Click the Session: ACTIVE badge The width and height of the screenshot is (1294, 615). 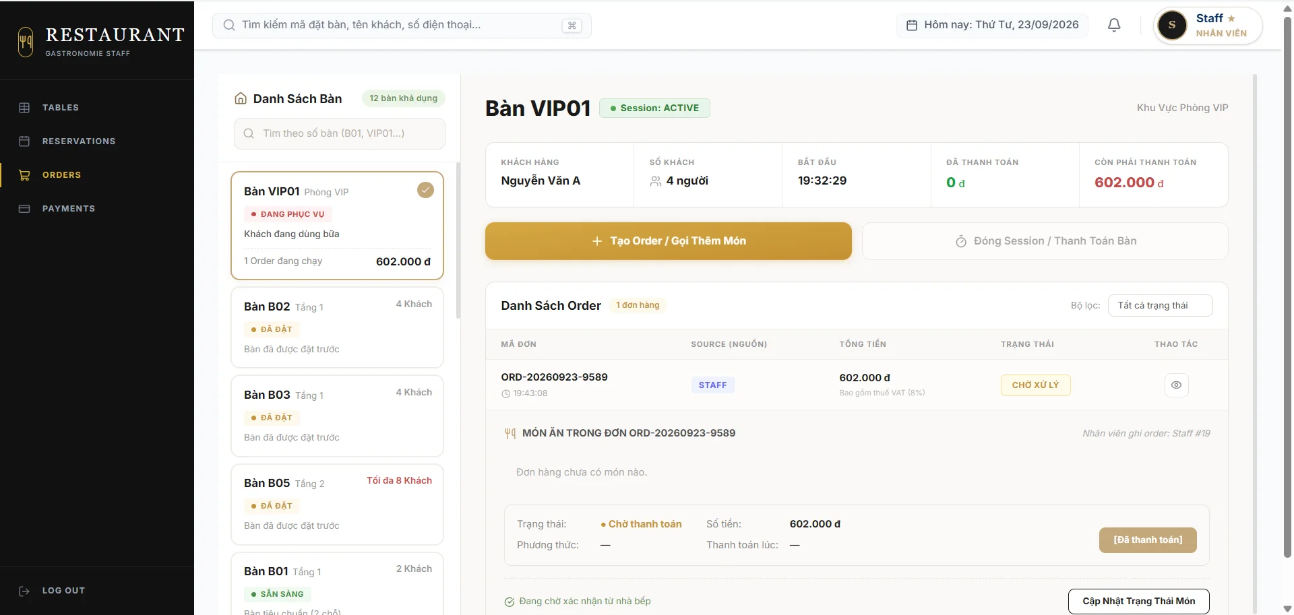pyautogui.click(x=654, y=108)
